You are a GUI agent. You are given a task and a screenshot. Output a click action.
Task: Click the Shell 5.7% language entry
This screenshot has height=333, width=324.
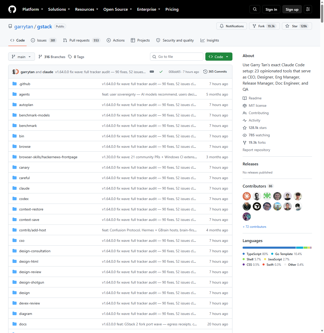coord(252,259)
